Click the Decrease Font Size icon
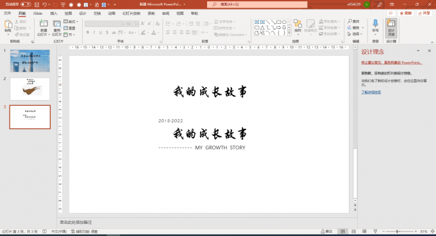The height and width of the screenshot is (236, 436). (x=149, y=24)
